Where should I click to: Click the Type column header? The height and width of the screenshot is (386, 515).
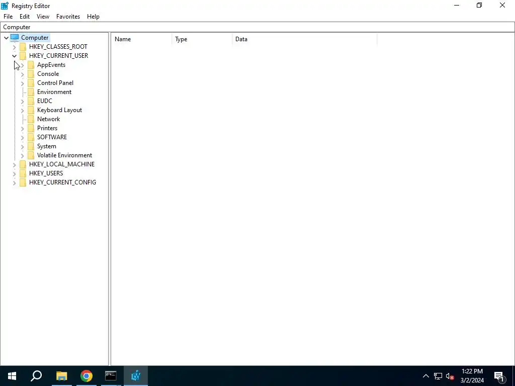click(x=202, y=39)
